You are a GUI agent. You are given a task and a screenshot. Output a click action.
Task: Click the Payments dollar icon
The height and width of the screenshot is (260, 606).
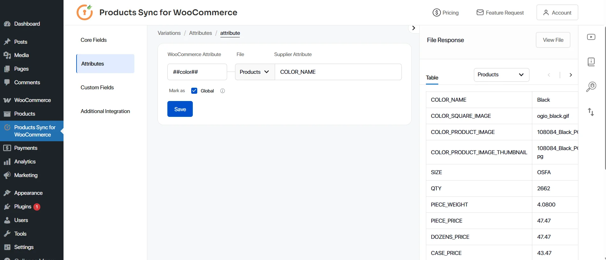pos(7,148)
